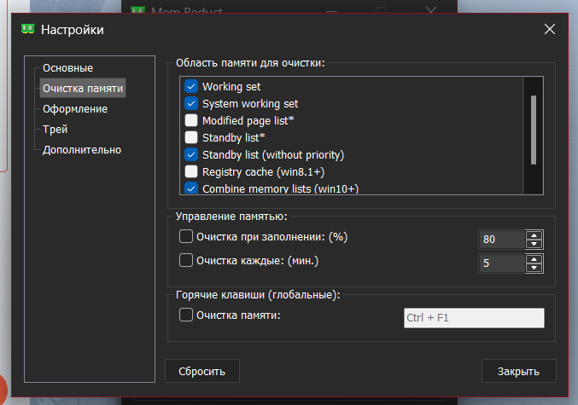
Task: Disable System working set option
Action: pyautogui.click(x=191, y=104)
